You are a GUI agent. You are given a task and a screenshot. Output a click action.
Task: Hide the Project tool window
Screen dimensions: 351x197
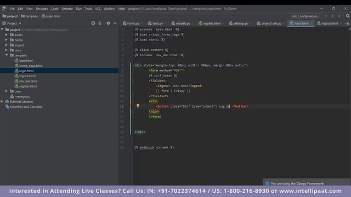tap(115, 23)
